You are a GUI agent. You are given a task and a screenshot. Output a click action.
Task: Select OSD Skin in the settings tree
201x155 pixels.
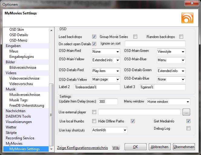point(17,30)
